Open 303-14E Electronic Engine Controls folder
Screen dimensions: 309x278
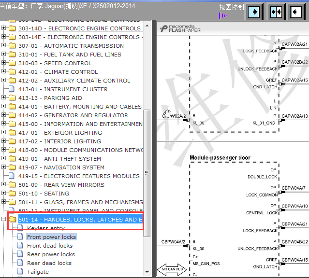tap(80, 37)
